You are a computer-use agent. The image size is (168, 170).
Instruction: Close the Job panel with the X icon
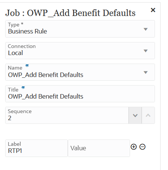tap(153, 10)
